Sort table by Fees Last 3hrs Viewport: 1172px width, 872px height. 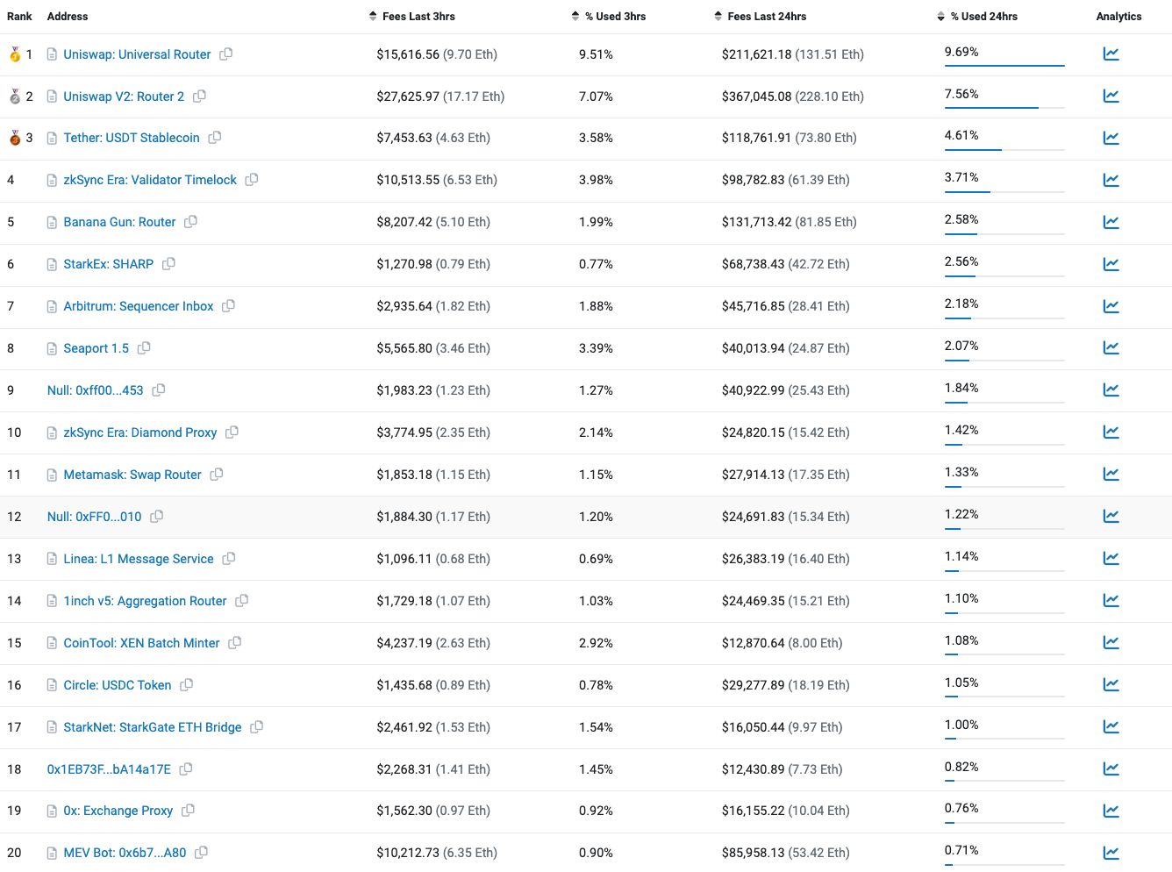pos(412,17)
